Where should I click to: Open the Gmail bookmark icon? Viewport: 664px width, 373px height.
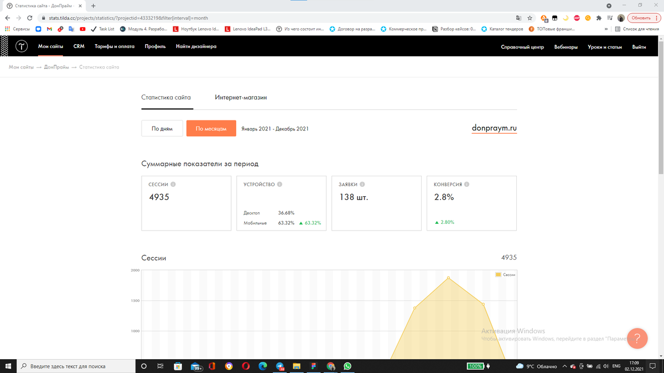click(49, 29)
